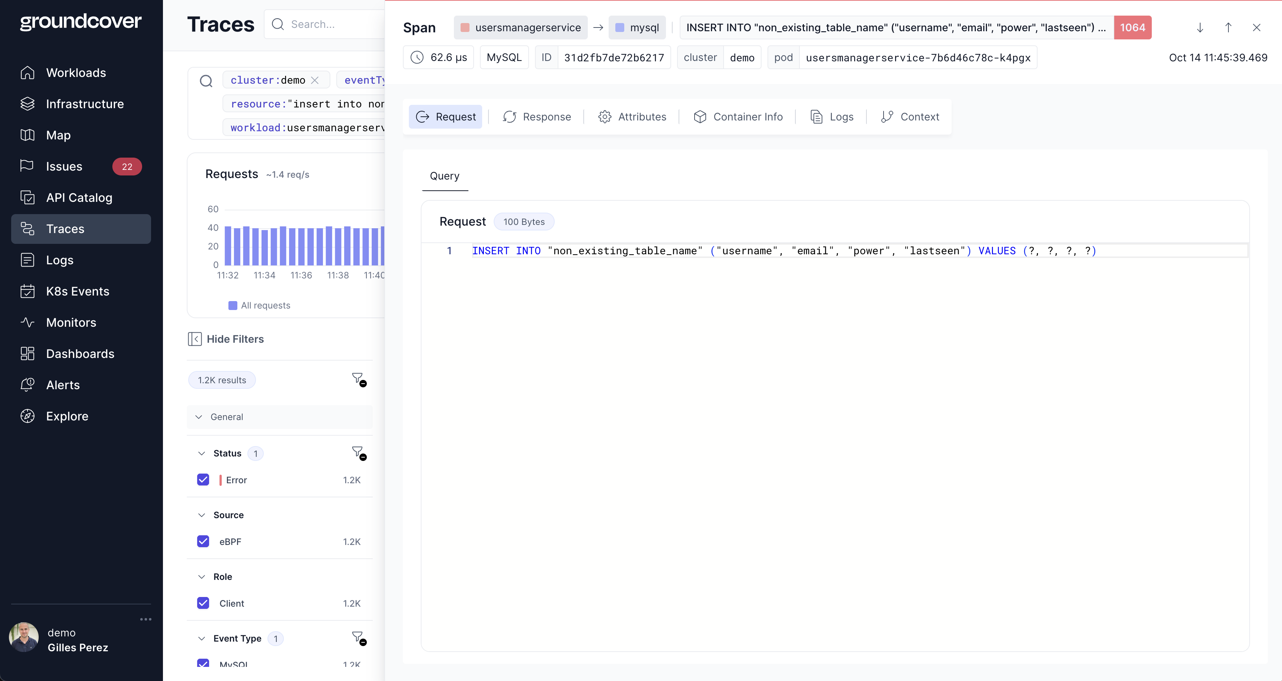Uncheck the Client role checkbox

[203, 603]
